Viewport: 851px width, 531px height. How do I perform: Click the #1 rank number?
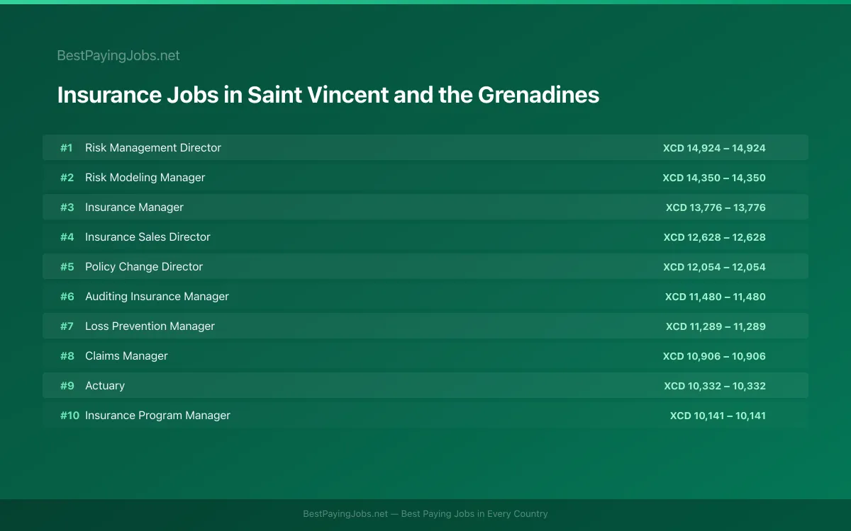pos(67,148)
